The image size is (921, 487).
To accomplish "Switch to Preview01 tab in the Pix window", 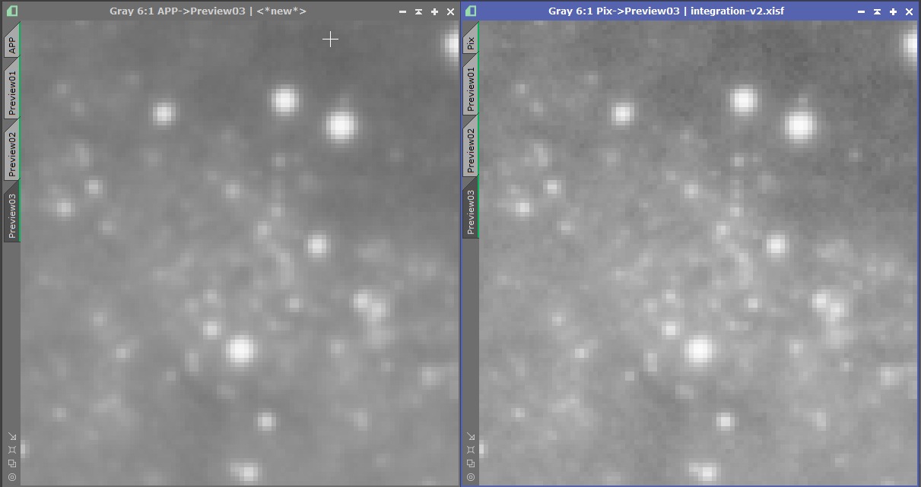I will pyautogui.click(x=471, y=87).
